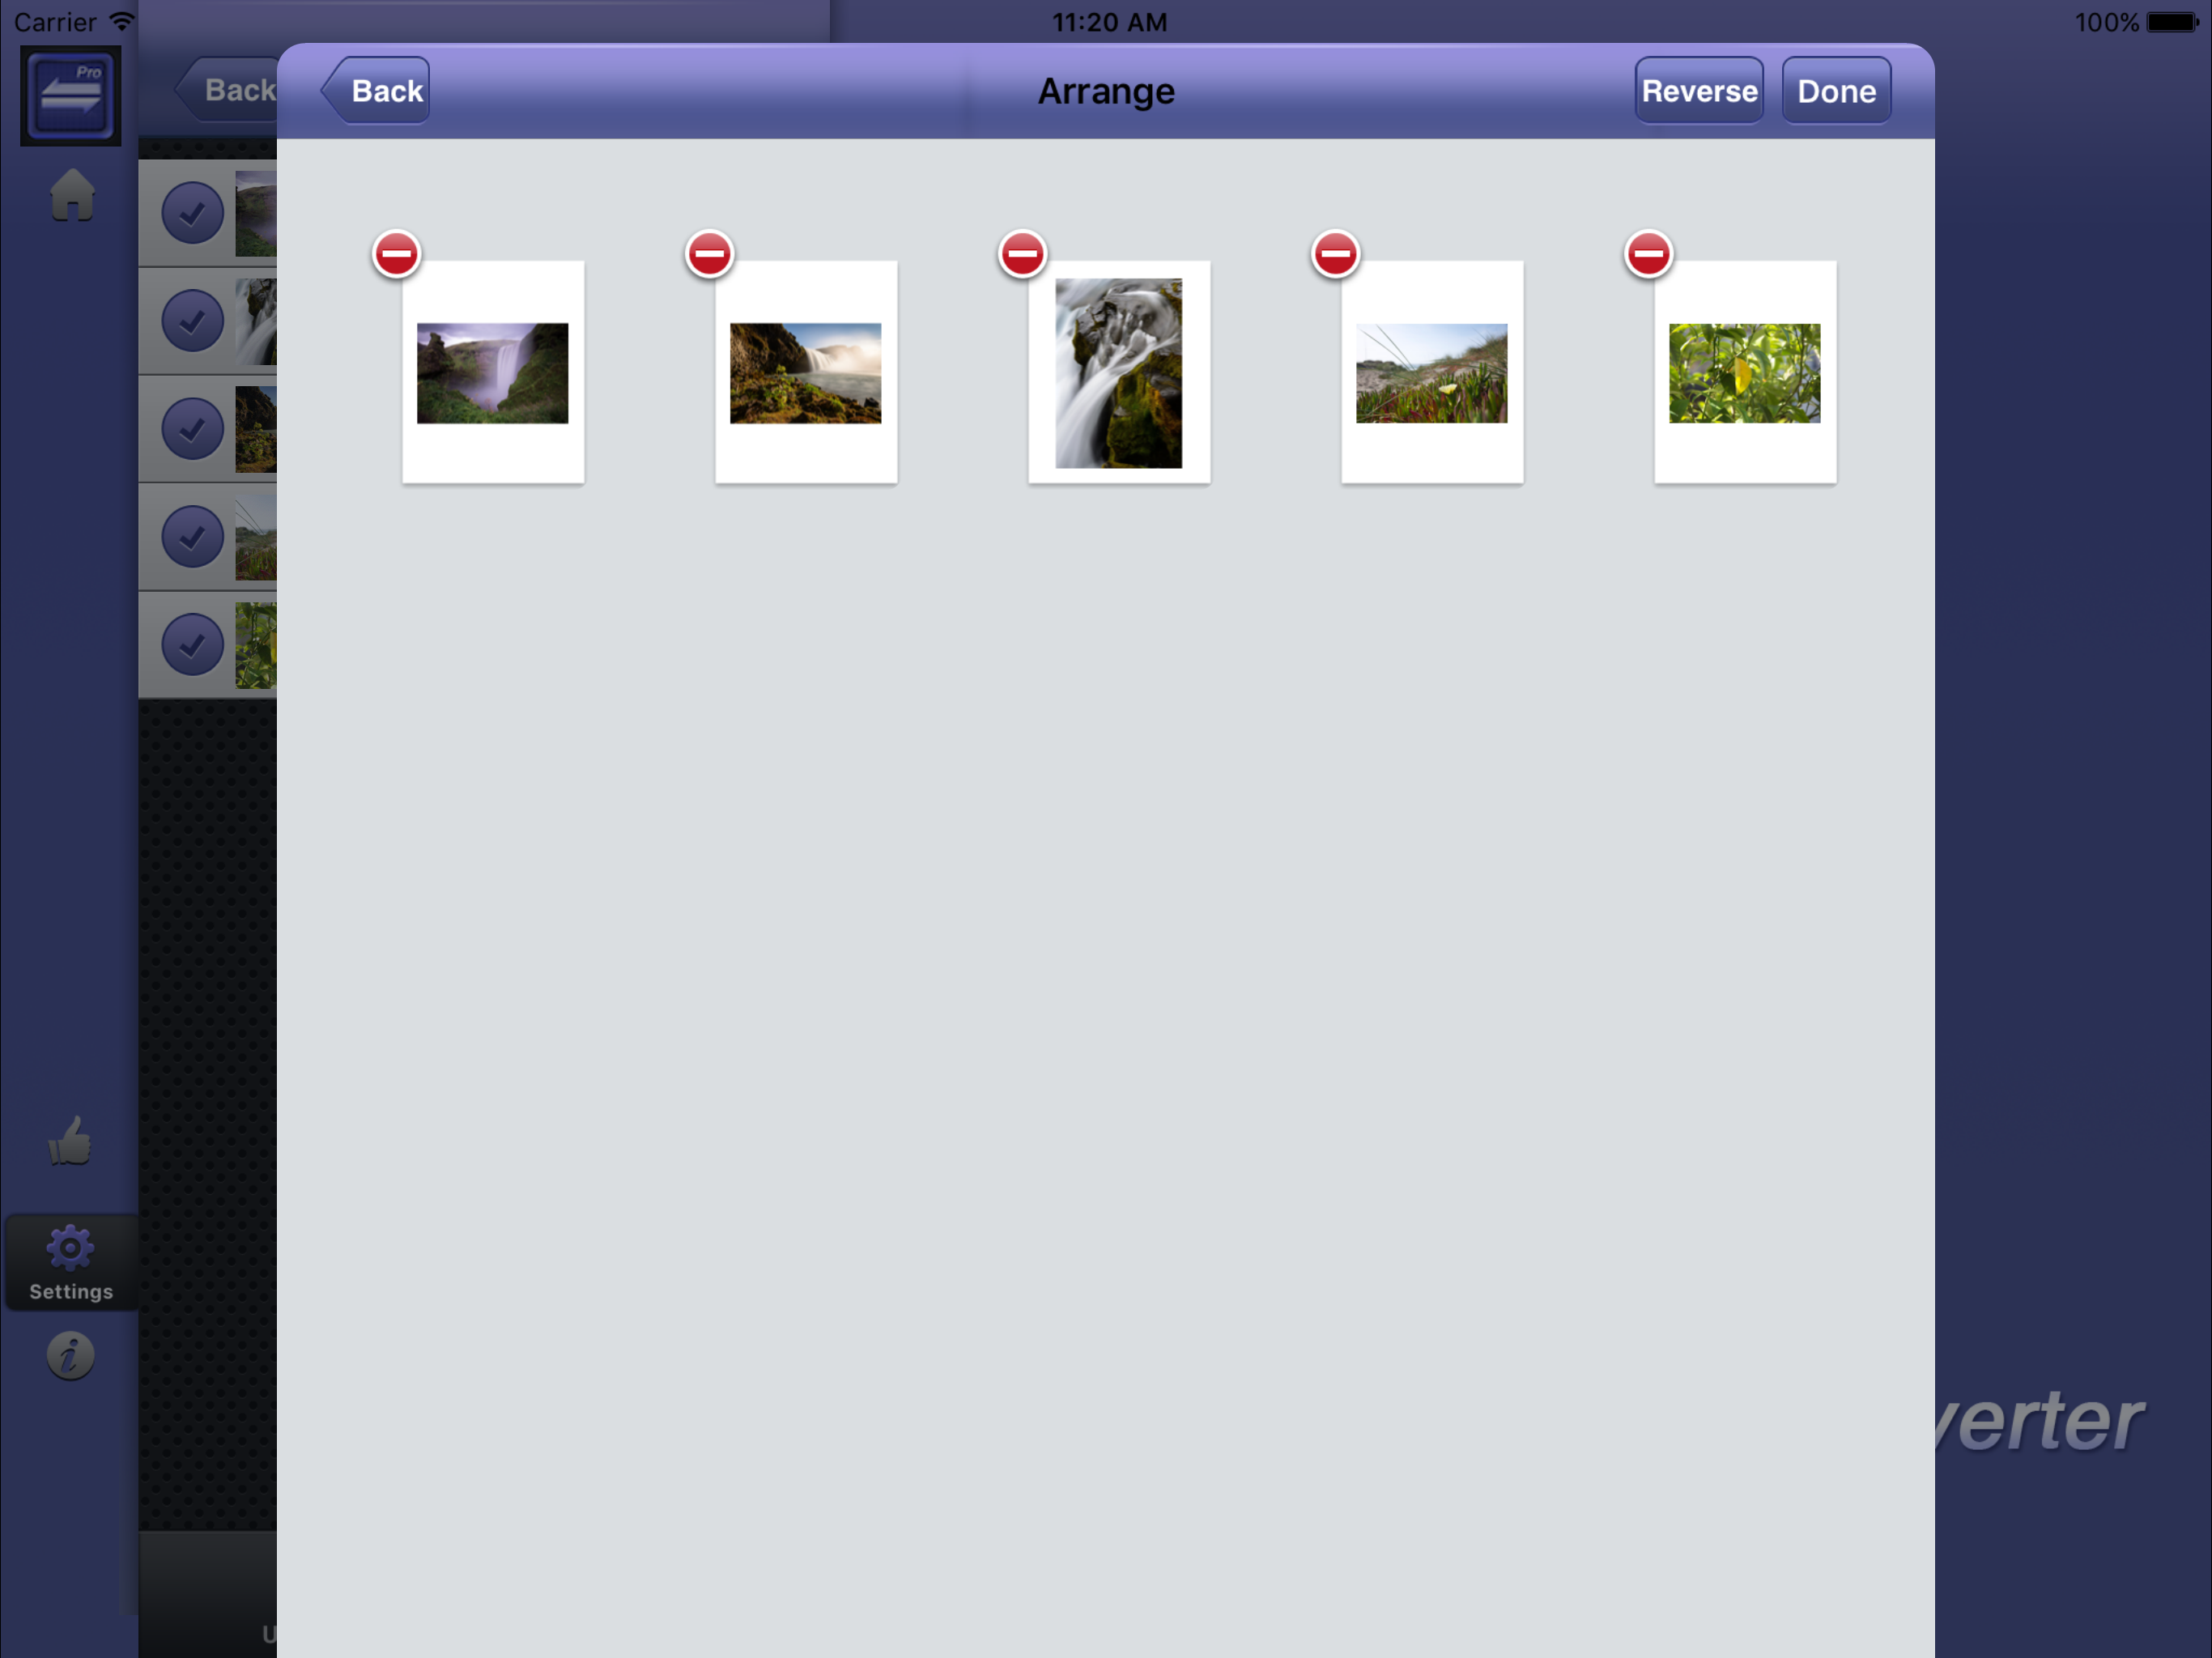Remove the sunlit waterfall image with its minus badge
Screen dimensions: 2212x1658
[711, 255]
